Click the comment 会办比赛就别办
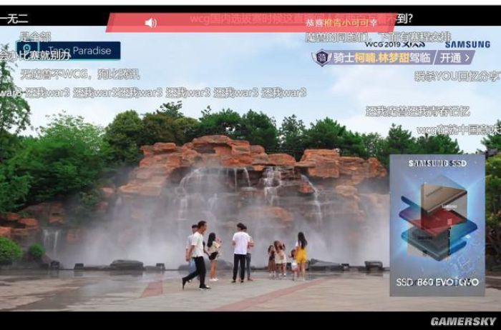 click(34, 56)
